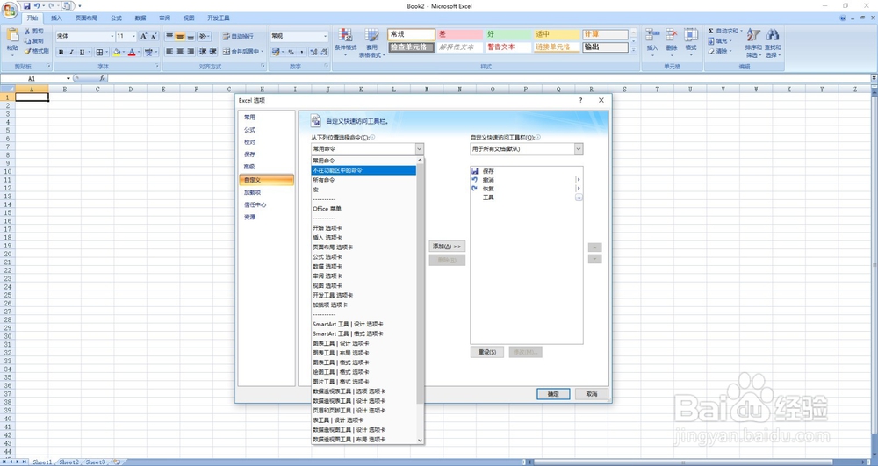The width and height of the screenshot is (878, 466).
Task: Click the help question mark in Excel Options dialog
Action: pos(580,100)
